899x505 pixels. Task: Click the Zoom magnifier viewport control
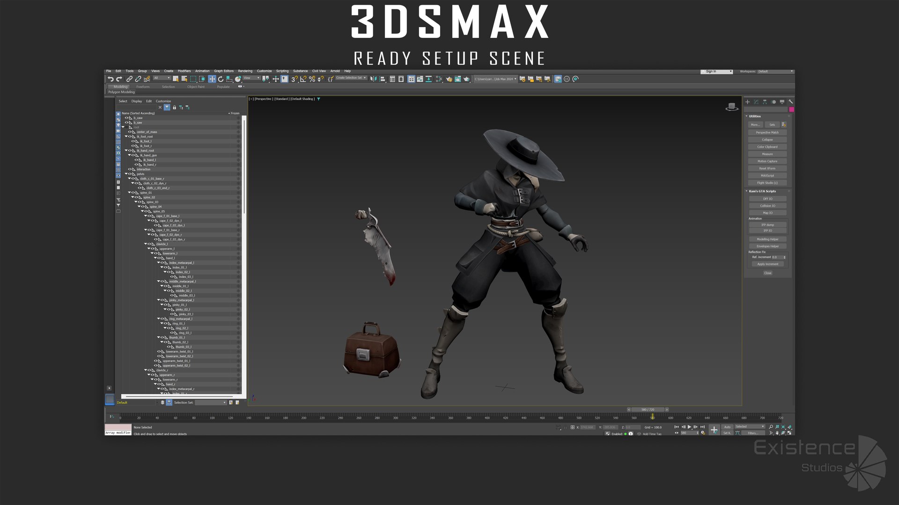771,427
